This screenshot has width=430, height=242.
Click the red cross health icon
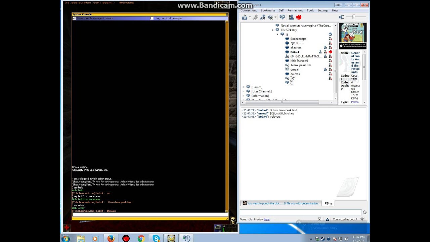(x=67, y=228)
